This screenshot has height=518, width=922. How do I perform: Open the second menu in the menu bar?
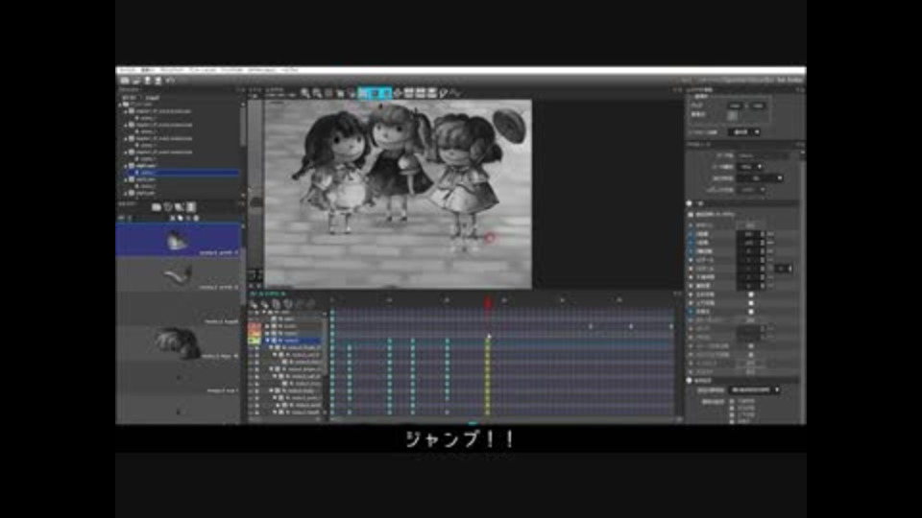tap(148, 70)
